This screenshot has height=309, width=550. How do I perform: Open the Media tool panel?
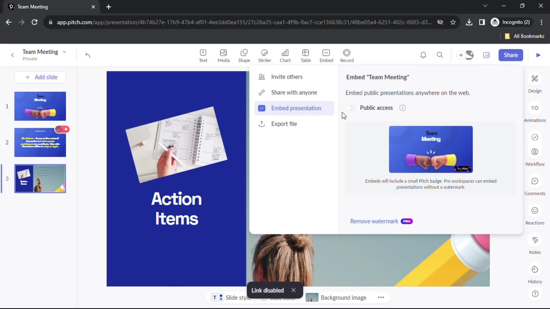(x=223, y=55)
